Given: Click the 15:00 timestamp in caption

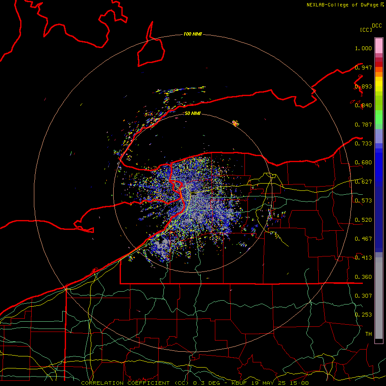Looking at the screenshot, I should [299, 383].
